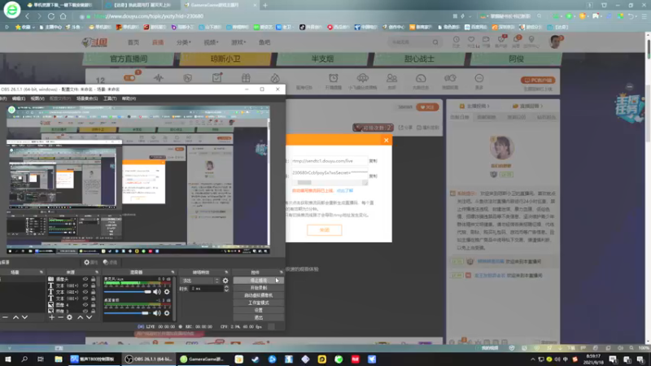The width and height of the screenshot is (651, 366).
Task: Click the alarm clock icon in streamer toolbar
Action: [x=334, y=78]
